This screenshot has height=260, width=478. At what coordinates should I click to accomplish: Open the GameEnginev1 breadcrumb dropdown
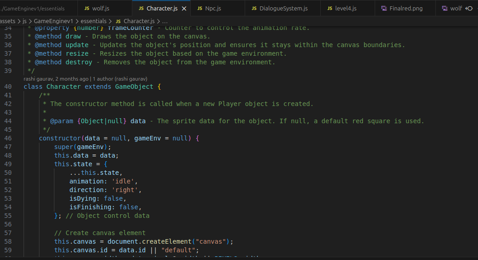coord(53,21)
